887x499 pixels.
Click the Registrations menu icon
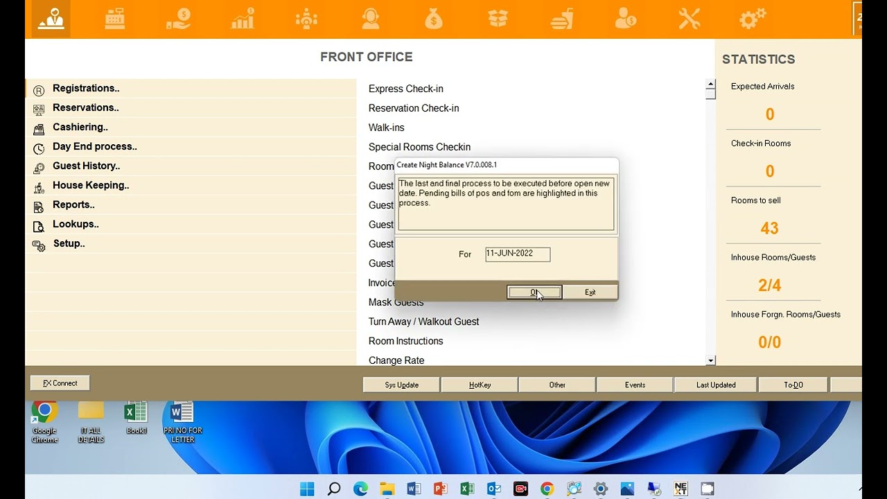tap(39, 90)
